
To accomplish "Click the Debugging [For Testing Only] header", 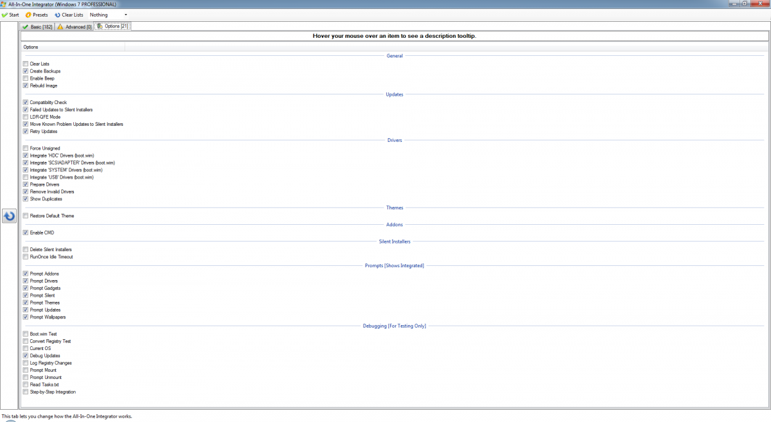I will 394,326.
